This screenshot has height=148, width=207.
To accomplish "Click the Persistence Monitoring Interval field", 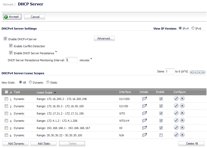I will (x=72, y=60).
